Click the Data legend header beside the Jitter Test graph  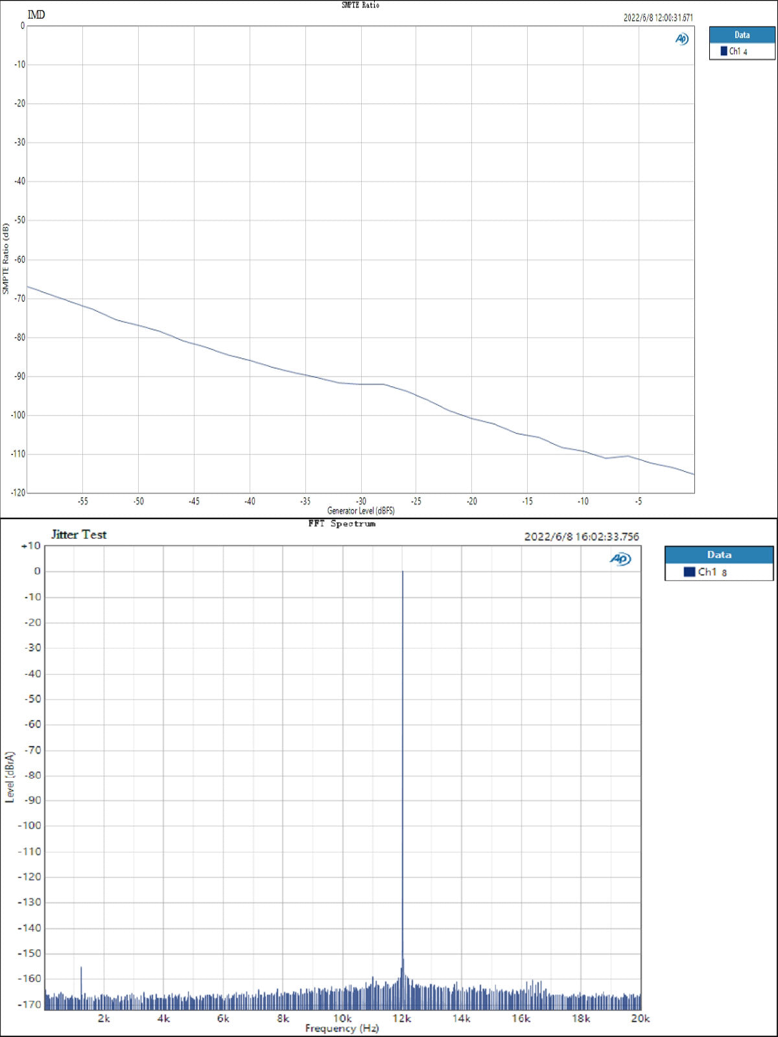[718, 555]
